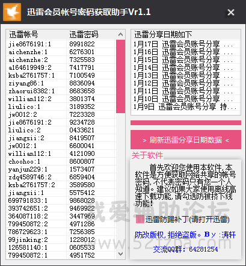Click the 交流QQ群: 64281254 text
The image size is (246, 266).
185,249
